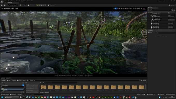Choose the Select objects tool in viewport
This screenshot has width=176, height=99.
tap(114, 9)
